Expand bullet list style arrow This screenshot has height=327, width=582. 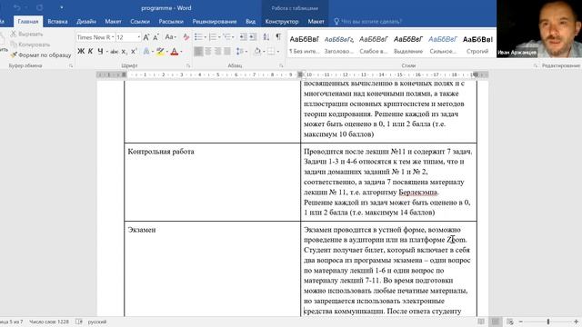(205, 37)
